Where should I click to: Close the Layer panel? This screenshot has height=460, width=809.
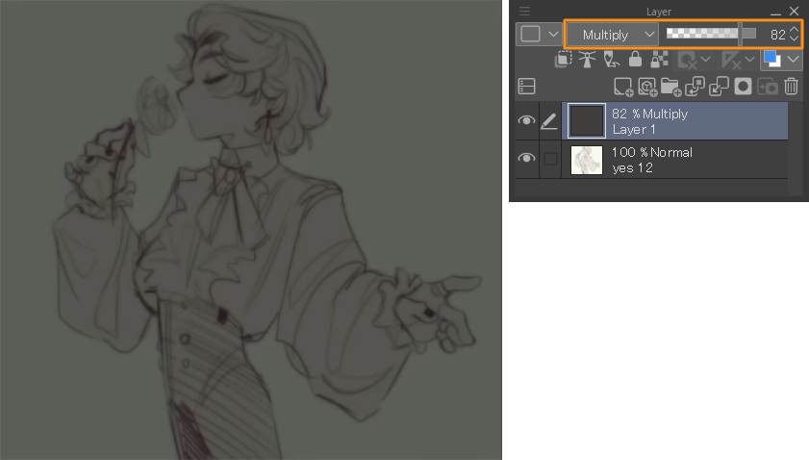coord(794,11)
